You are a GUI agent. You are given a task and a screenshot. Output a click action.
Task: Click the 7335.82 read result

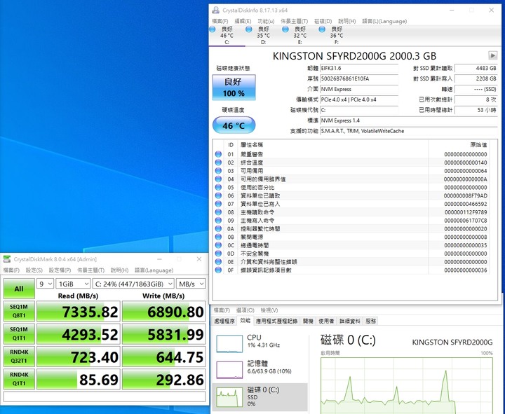click(79, 312)
